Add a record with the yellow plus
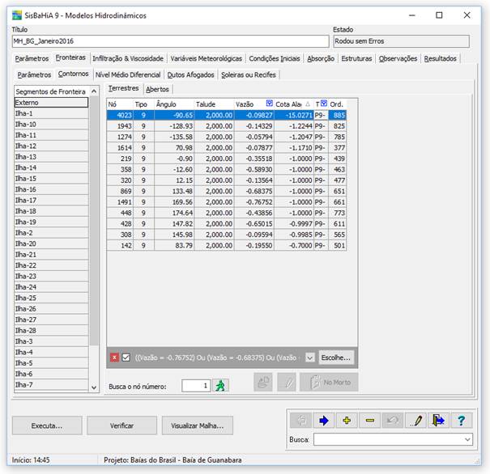The width and height of the screenshot is (490, 474). pos(347,421)
